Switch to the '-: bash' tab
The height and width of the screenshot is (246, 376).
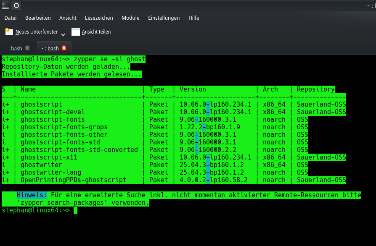[x=14, y=49]
